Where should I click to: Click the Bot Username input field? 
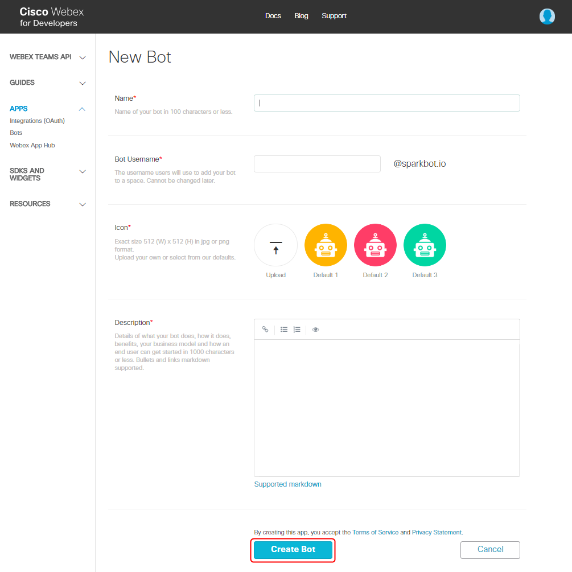(x=317, y=164)
